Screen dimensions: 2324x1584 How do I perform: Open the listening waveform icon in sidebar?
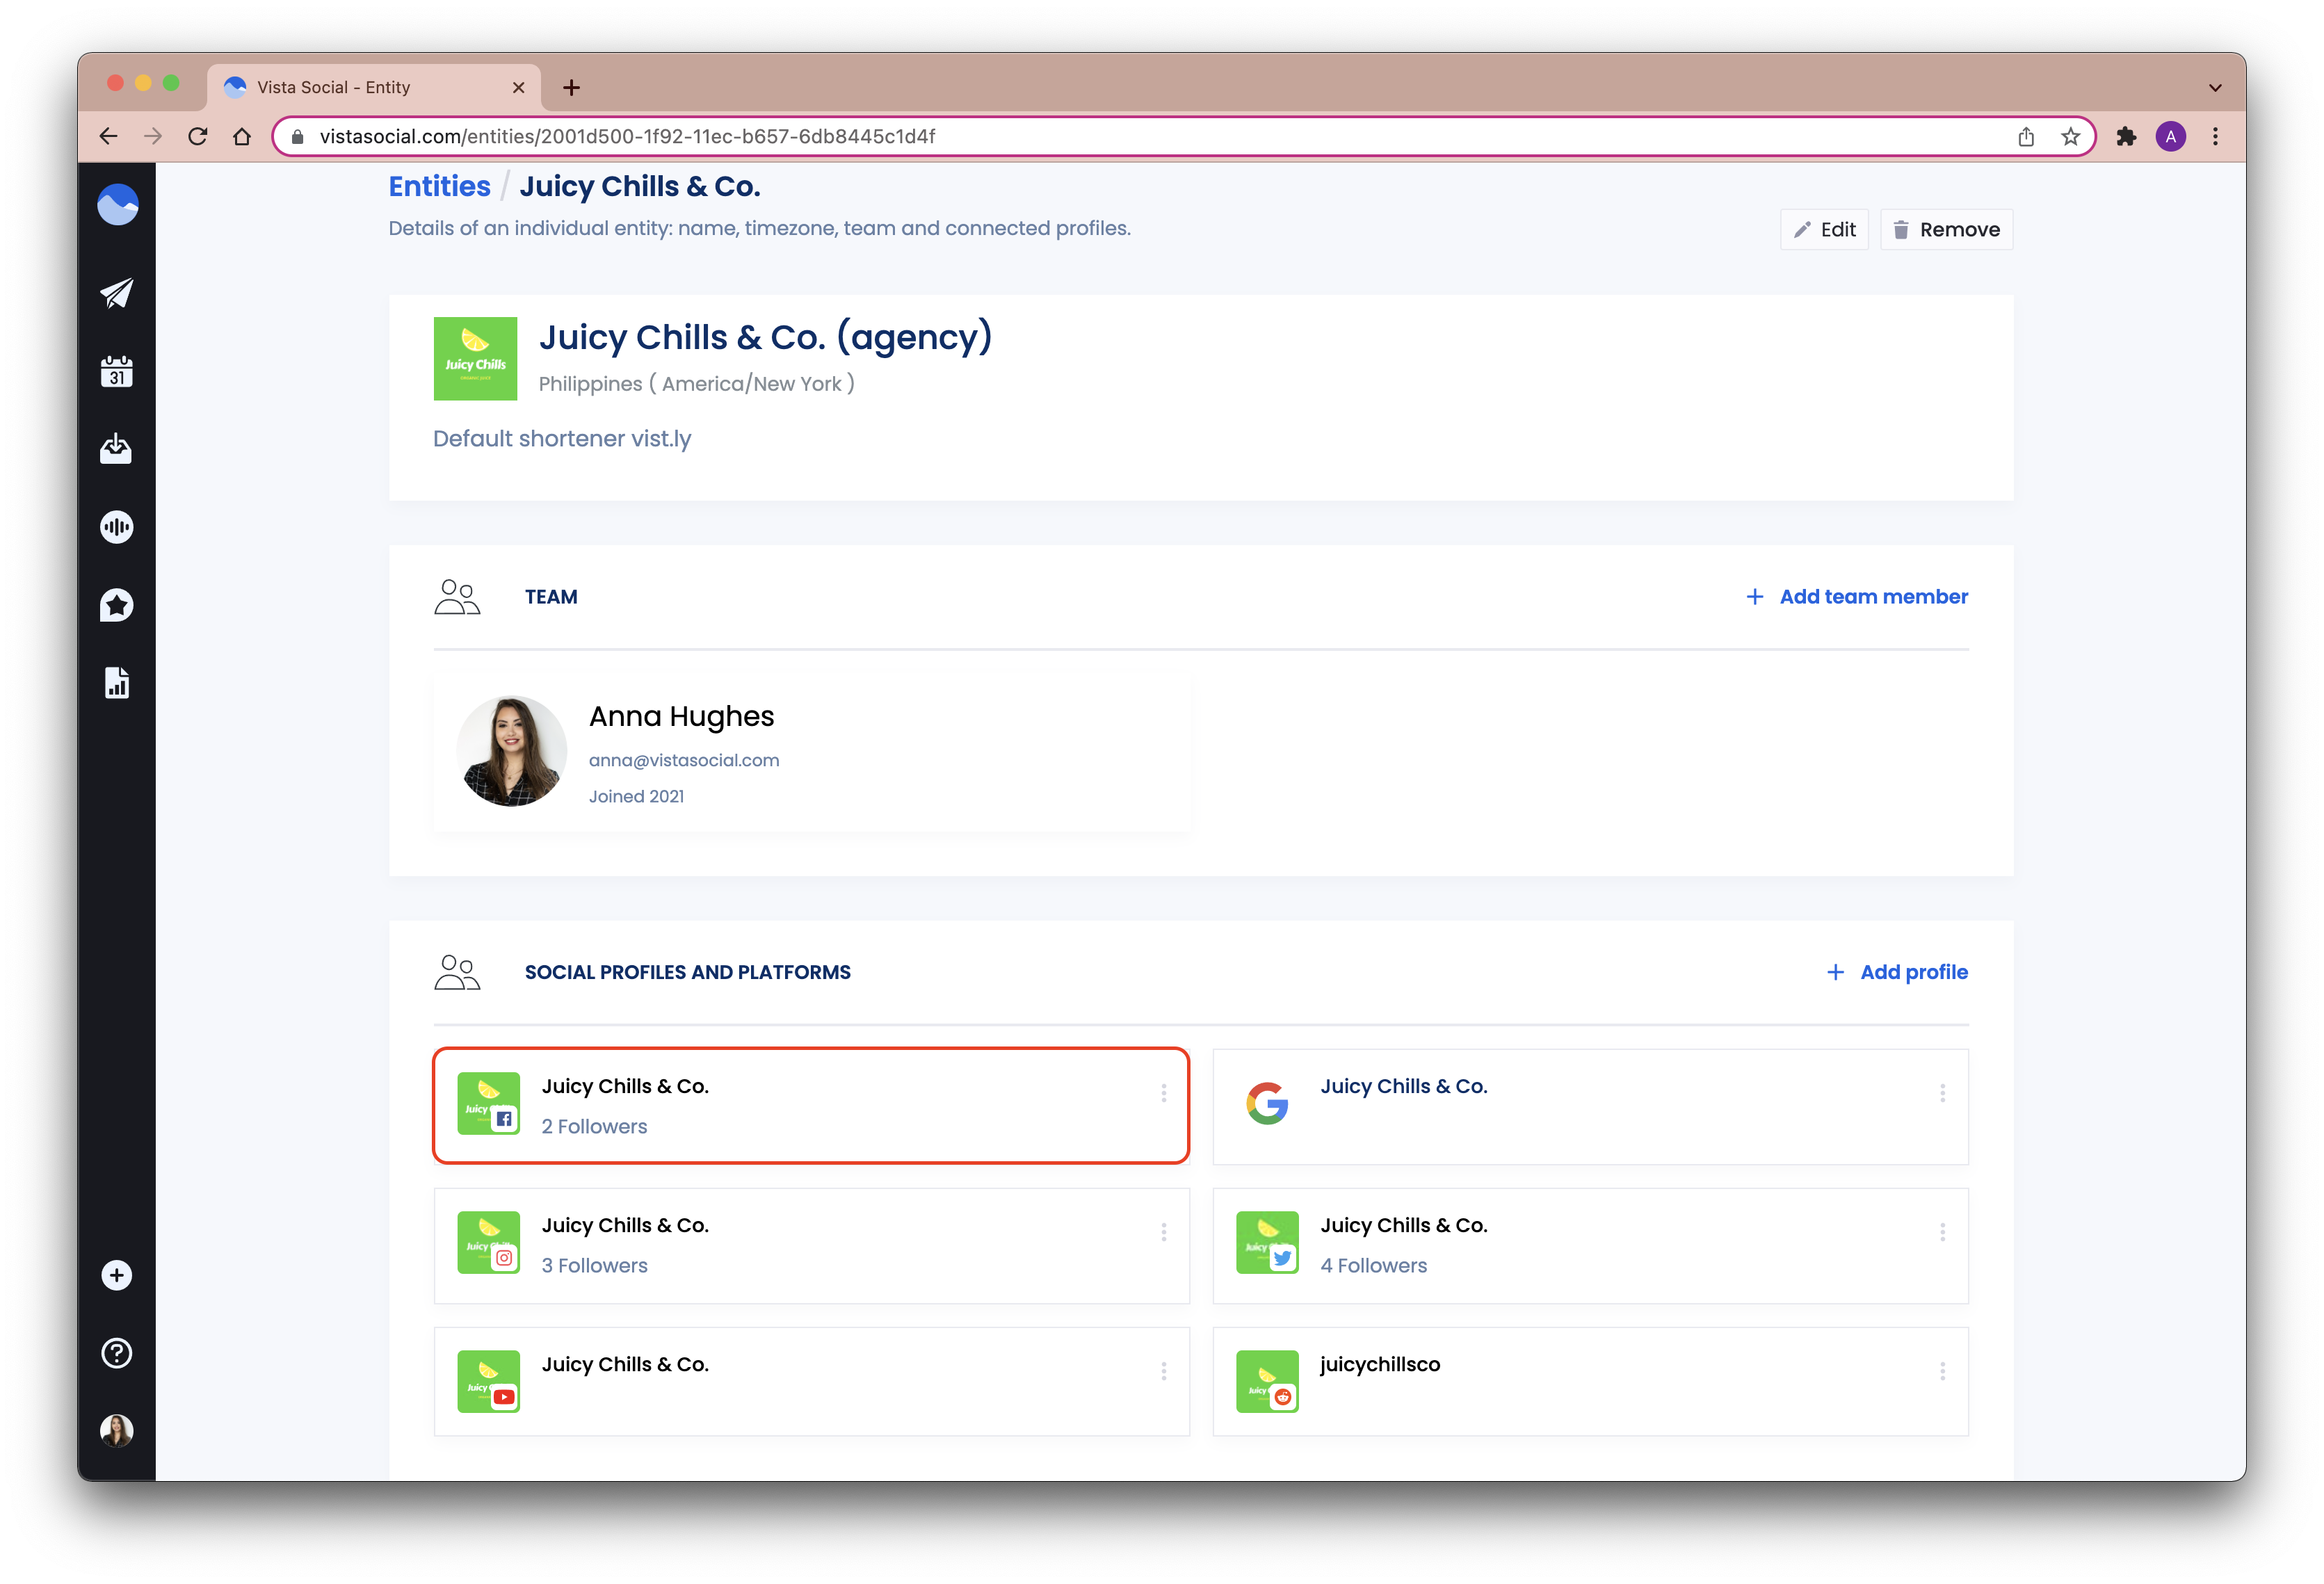point(117,527)
